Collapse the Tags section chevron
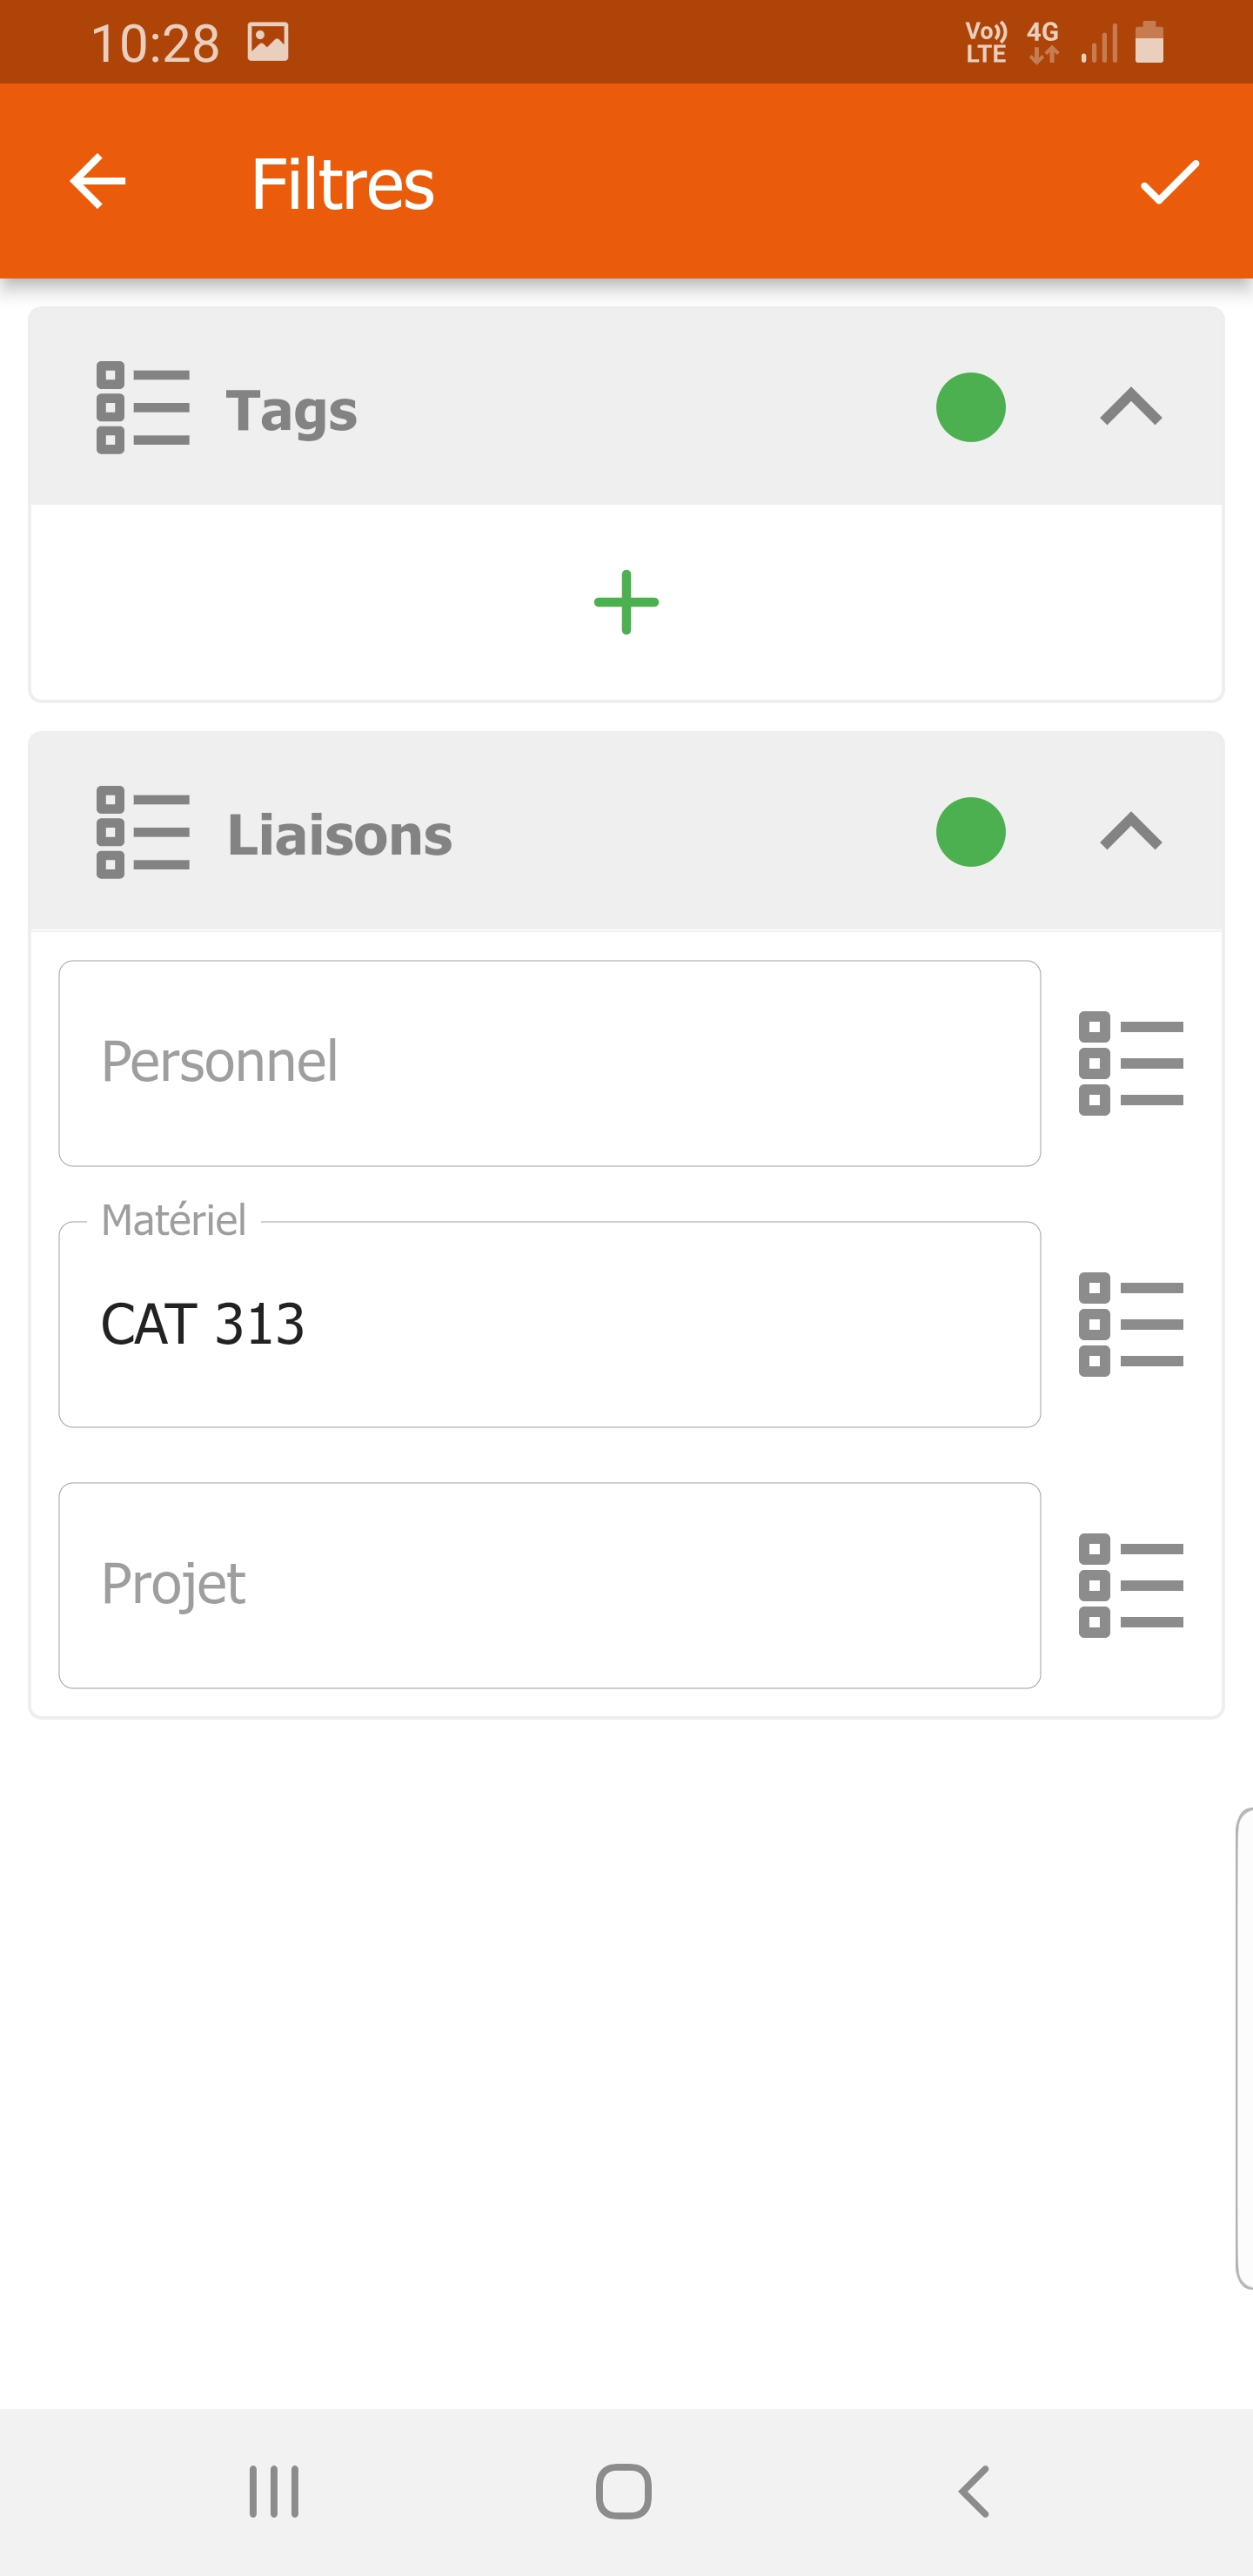The image size is (1253, 2576). [x=1131, y=408]
